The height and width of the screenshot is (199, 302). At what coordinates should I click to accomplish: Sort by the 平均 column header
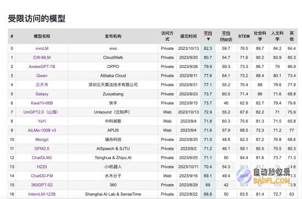coord(208,36)
